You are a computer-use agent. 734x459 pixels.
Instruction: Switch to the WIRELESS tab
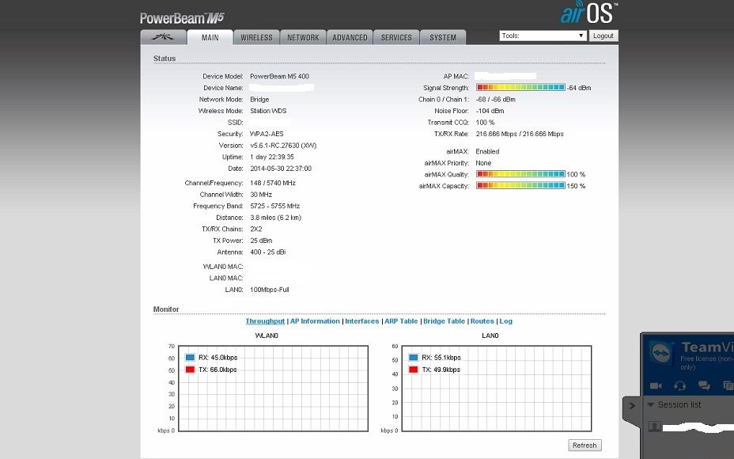256,36
